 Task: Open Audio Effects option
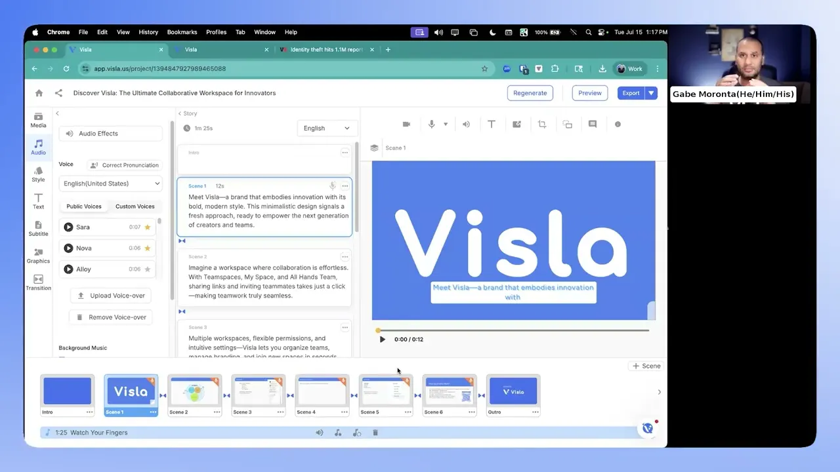tap(110, 134)
